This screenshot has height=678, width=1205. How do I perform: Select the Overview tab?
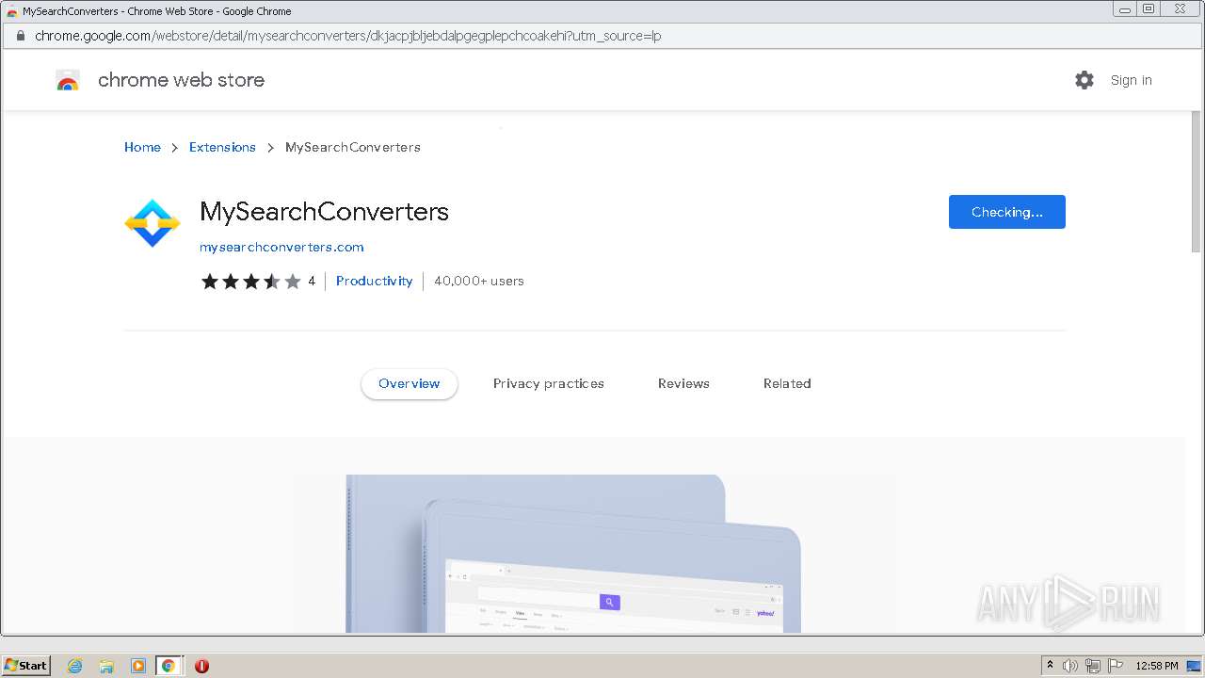pos(410,383)
